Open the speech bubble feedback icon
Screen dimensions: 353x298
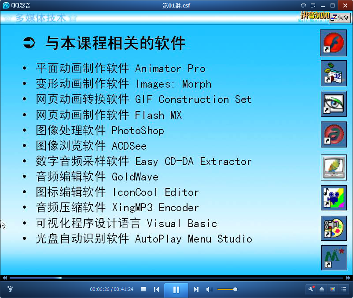click(303, 6)
